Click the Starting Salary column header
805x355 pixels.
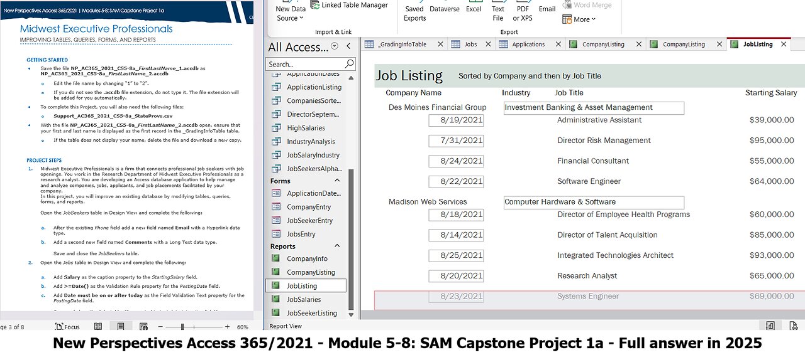[771, 93]
